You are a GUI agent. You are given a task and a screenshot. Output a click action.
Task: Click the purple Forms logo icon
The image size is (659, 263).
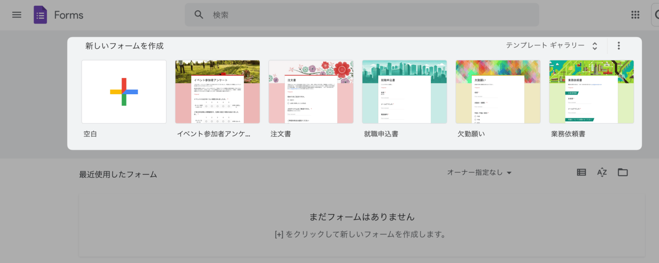tap(40, 15)
